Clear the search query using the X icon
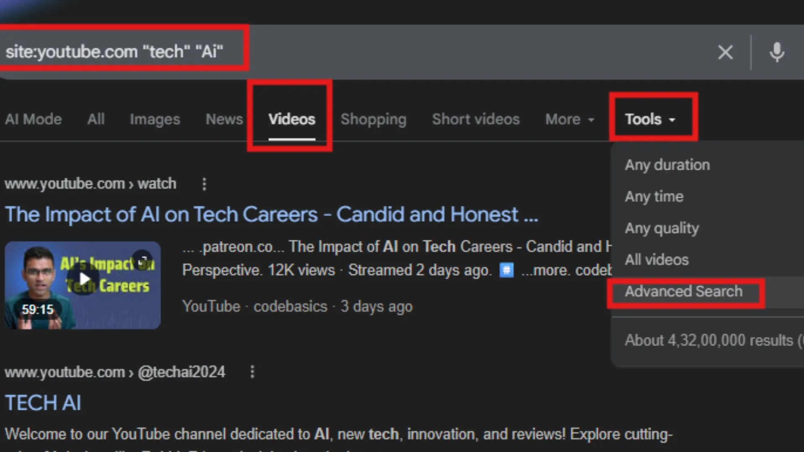The height and width of the screenshot is (452, 804). click(x=726, y=52)
